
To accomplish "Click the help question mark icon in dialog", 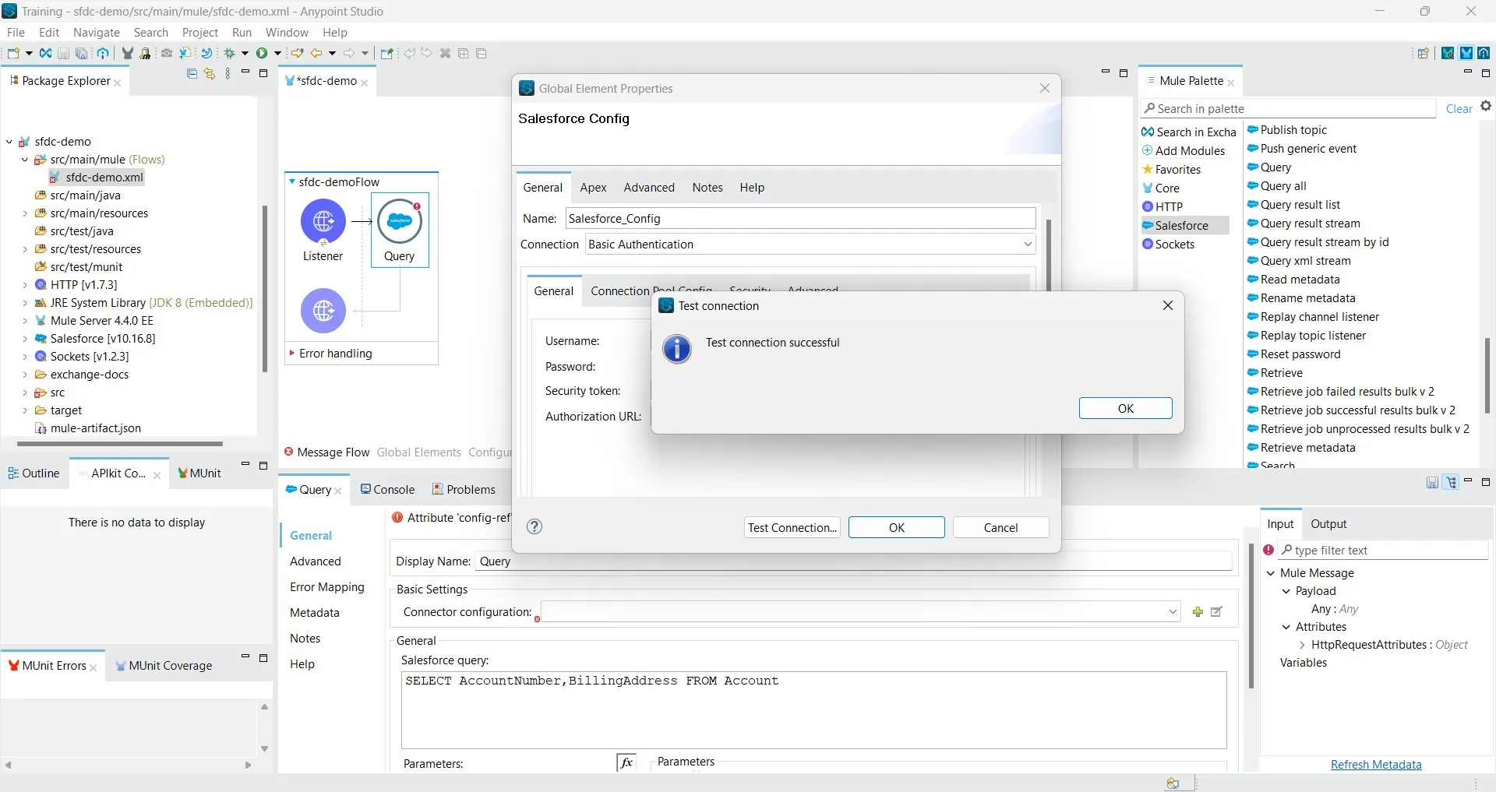I will [x=535, y=526].
